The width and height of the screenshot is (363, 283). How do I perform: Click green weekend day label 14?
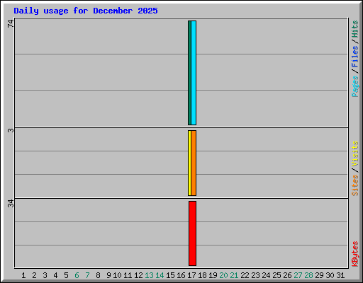tap(160, 275)
